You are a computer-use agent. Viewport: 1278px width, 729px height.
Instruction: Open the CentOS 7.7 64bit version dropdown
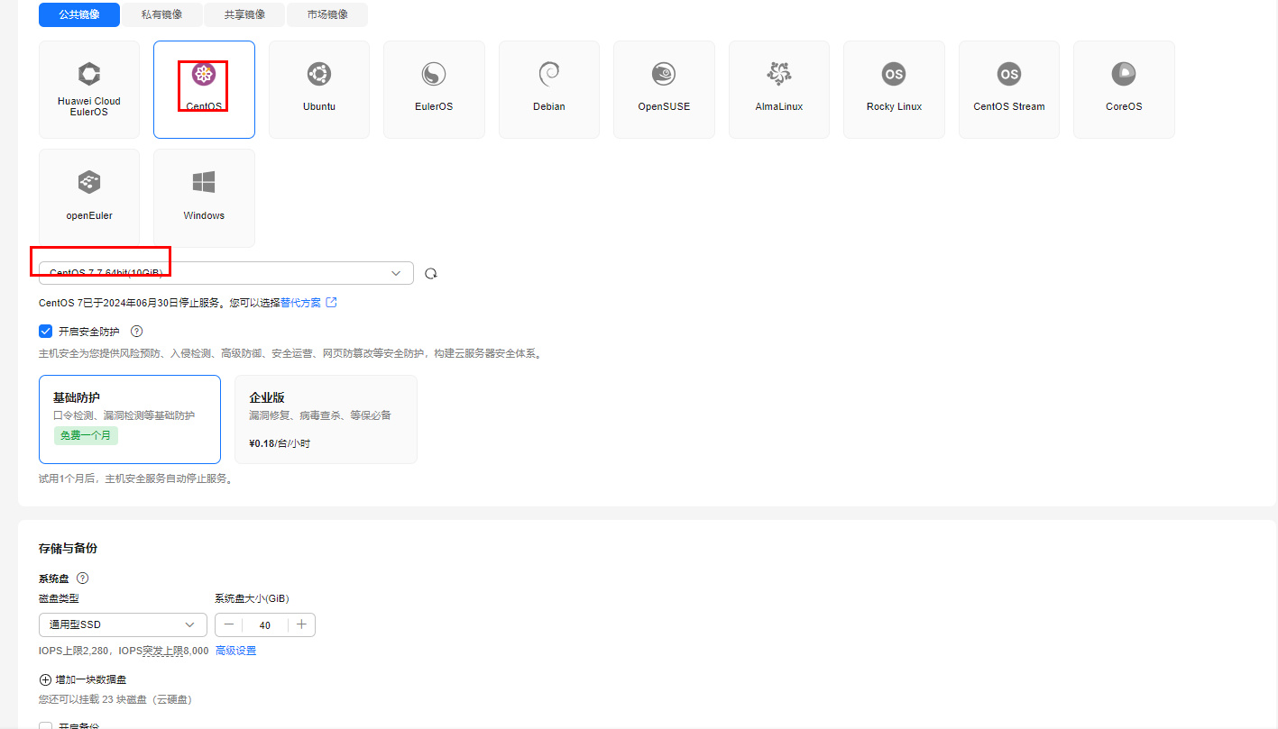tap(226, 273)
